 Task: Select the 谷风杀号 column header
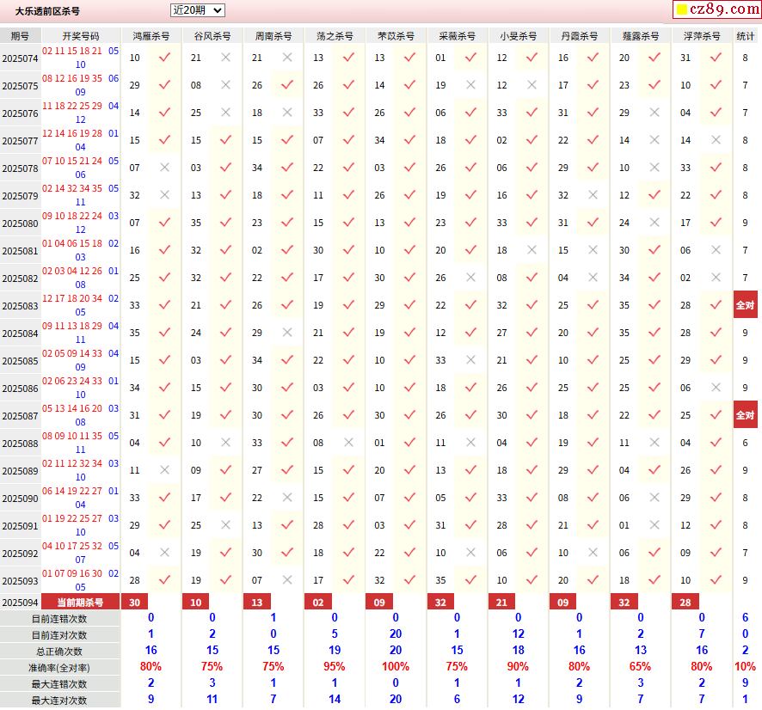tap(212, 36)
